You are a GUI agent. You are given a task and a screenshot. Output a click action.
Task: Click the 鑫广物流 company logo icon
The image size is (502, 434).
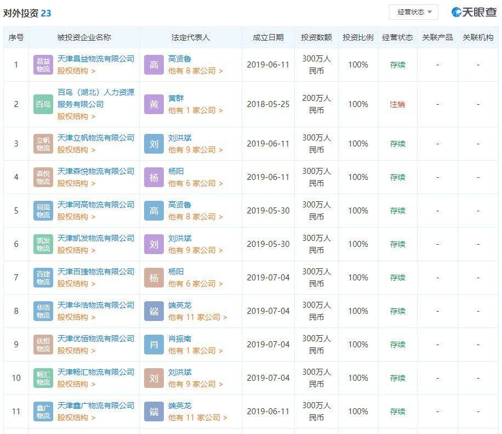[43, 412]
